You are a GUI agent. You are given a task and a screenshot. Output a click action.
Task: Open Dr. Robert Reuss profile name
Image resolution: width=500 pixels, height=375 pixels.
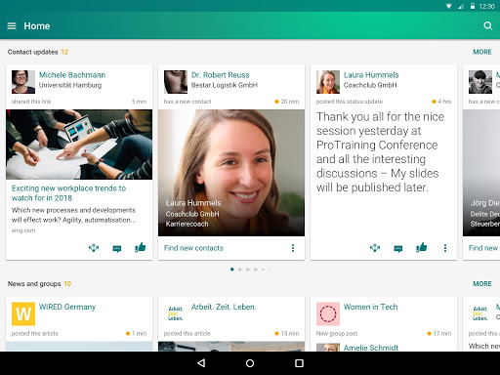(220, 75)
